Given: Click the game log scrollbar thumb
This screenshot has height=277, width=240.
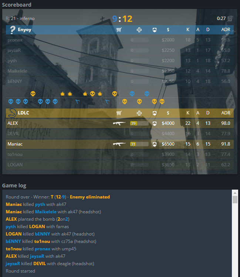Looking at the screenshot, I should point(235,200).
